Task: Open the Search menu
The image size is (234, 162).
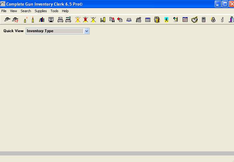Action: pyautogui.click(x=26, y=11)
